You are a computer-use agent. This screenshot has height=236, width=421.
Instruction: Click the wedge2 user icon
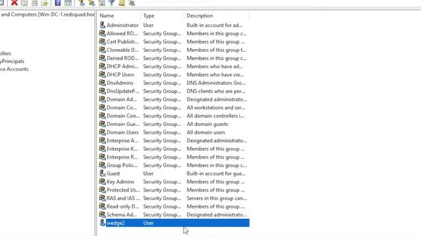[103, 223]
